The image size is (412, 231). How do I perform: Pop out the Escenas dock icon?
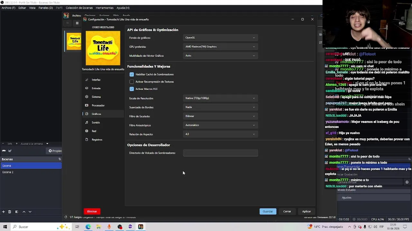click(x=60, y=159)
